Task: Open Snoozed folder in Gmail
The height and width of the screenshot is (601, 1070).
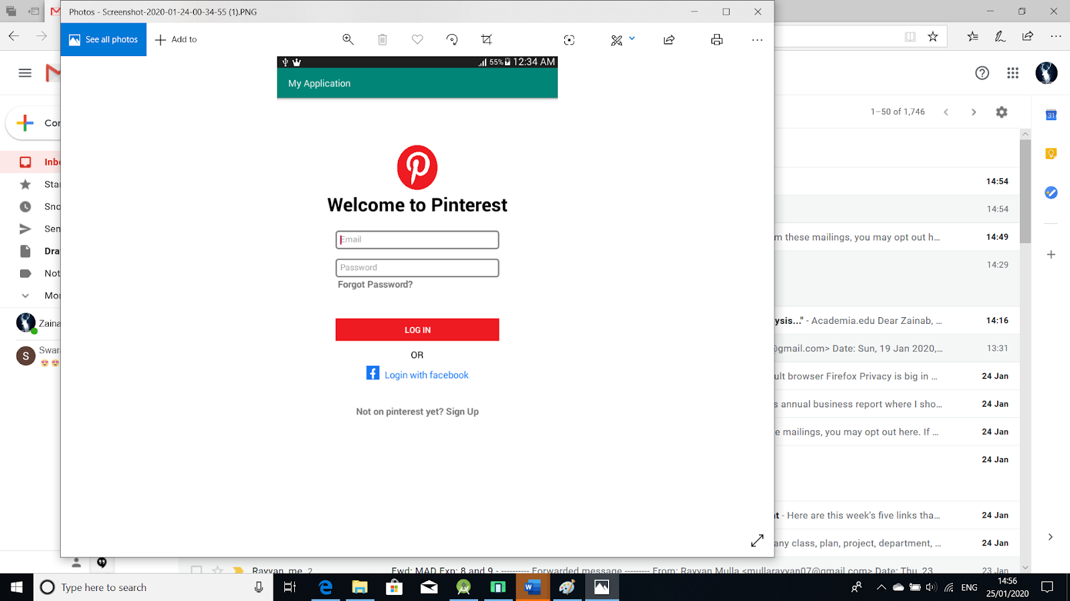Action: pos(31,206)
